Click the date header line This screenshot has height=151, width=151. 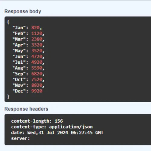click(x=57, y=133)
